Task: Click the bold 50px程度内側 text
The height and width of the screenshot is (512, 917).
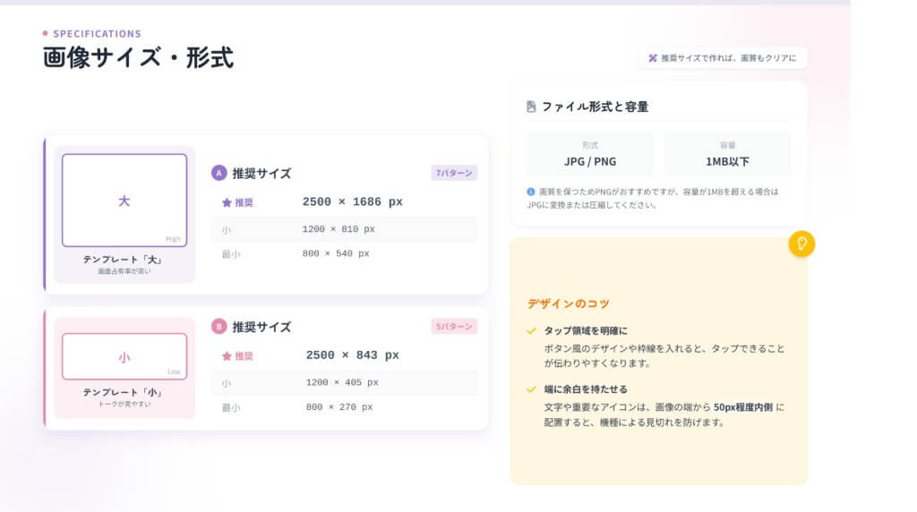Action: click(x=742, y=407)
